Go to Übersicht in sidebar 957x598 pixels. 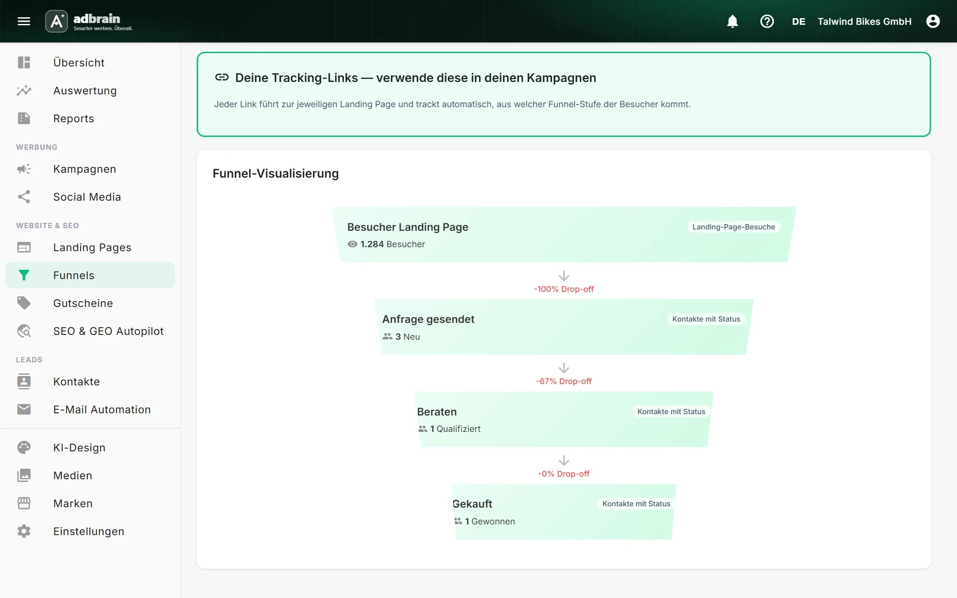pyautogui.click(x=90, y=62)
